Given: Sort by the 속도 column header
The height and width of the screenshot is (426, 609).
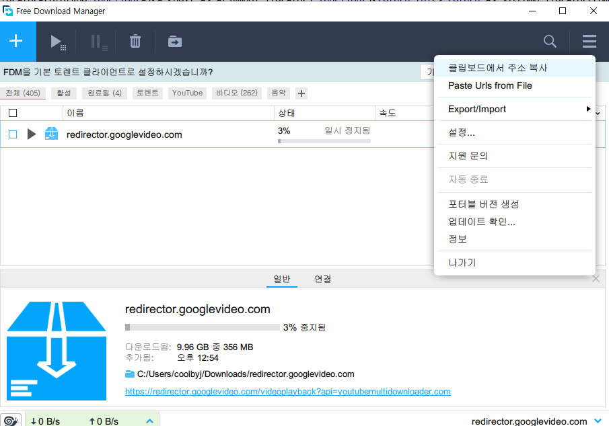Looking at the screenshot, I should pyautogui.click(x=404, y=113).
